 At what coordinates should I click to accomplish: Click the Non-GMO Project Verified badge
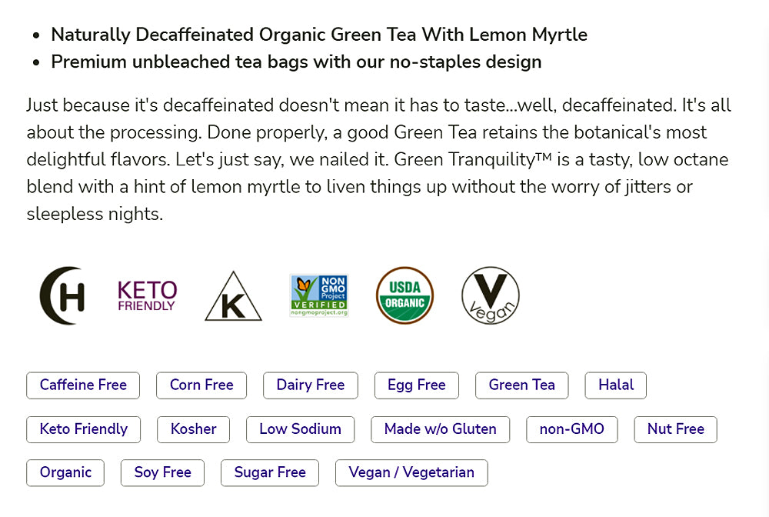click(319, 296)
